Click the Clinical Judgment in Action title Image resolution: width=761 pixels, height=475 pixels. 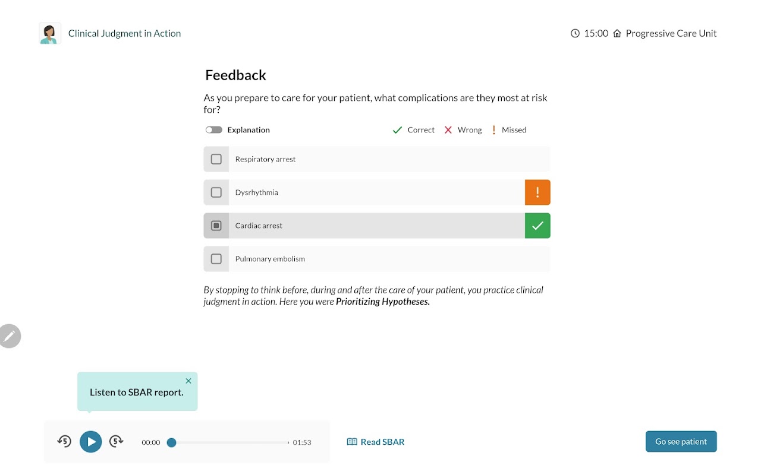[x=124, y=33]
